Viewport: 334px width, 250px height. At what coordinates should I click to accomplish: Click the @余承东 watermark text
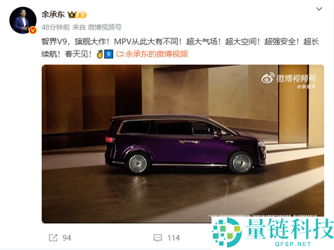pyautogui.click(x=306, y=86)
